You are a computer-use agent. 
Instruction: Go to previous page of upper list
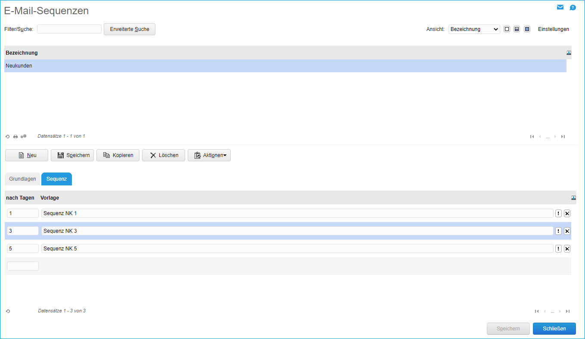540,136
